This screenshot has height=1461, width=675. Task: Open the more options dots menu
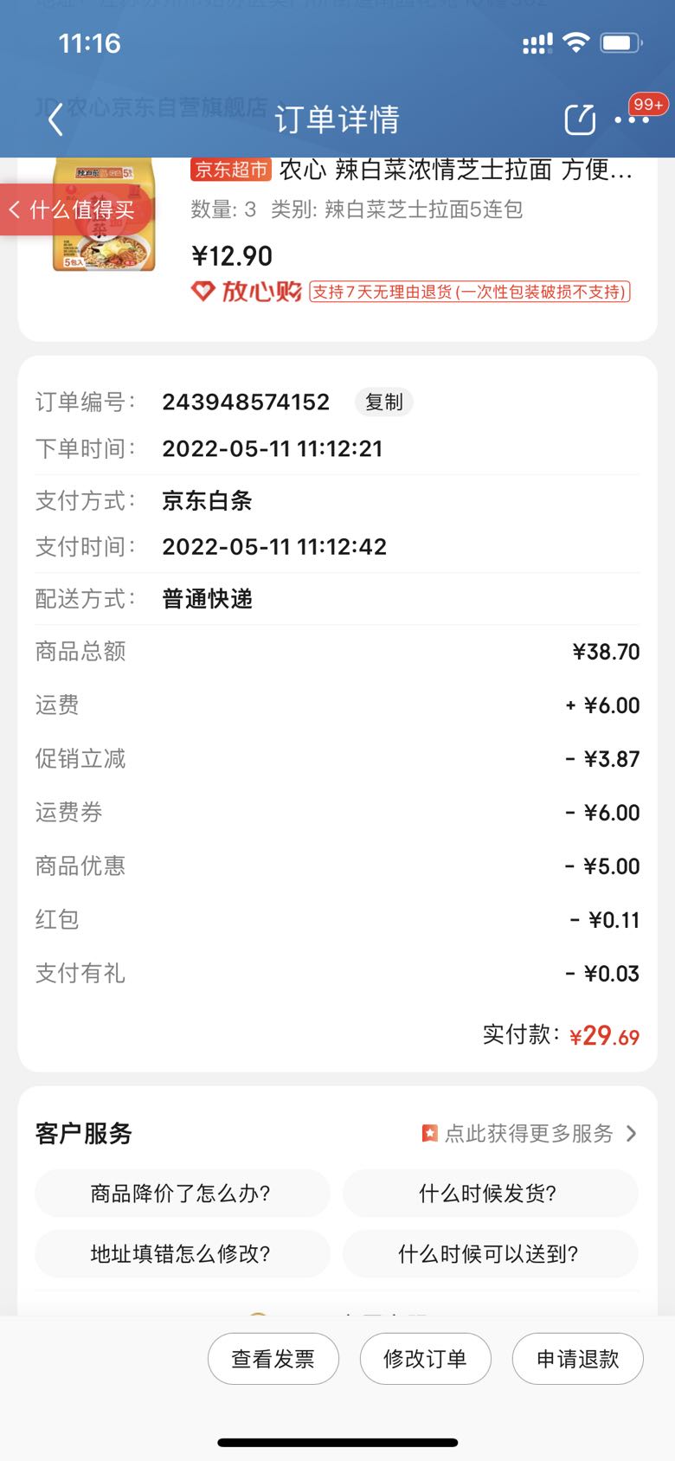631,120
